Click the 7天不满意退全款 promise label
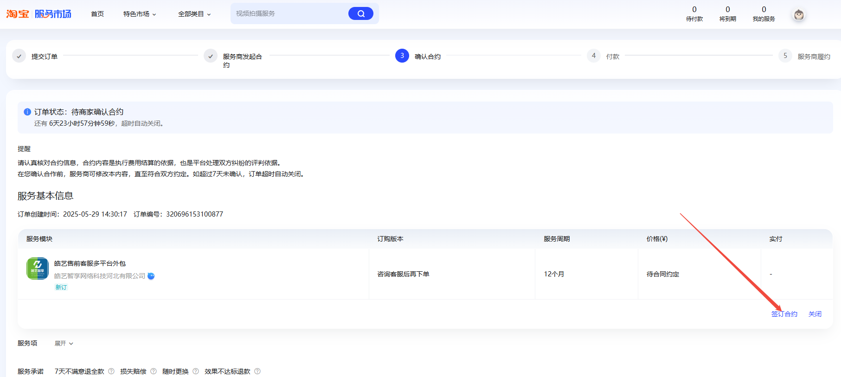Image resolution: width=841 pixels, height=377 pixels. 79,371
